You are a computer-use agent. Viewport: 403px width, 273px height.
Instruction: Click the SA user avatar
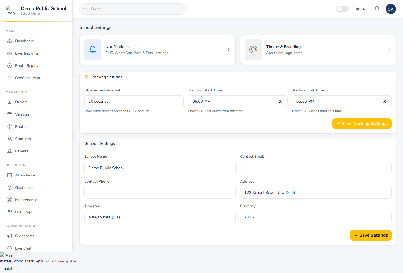tap(391, 9)
